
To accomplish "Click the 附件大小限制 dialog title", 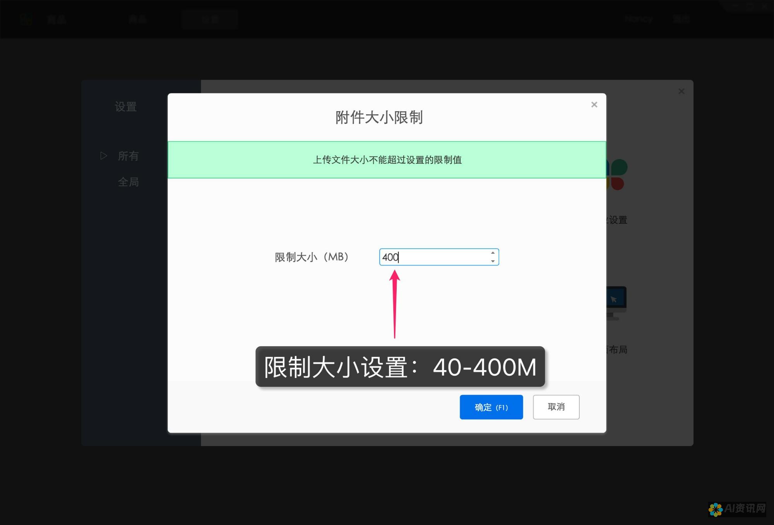I will pyautogui.click(x=379, y=117).
